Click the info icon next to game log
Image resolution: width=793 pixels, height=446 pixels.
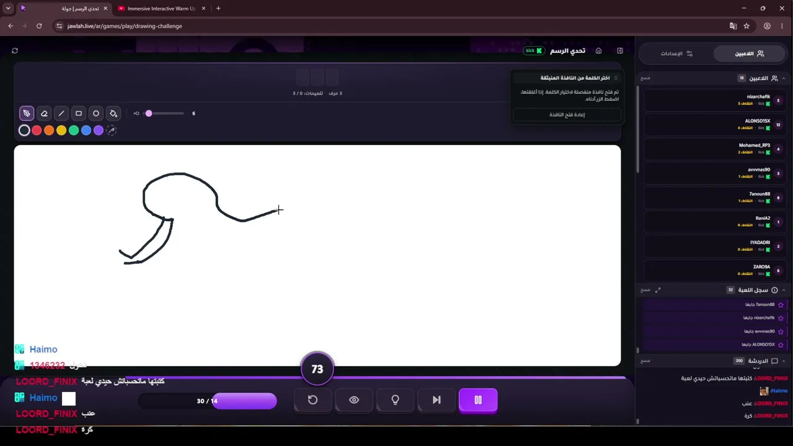click(x=774, y=290)
